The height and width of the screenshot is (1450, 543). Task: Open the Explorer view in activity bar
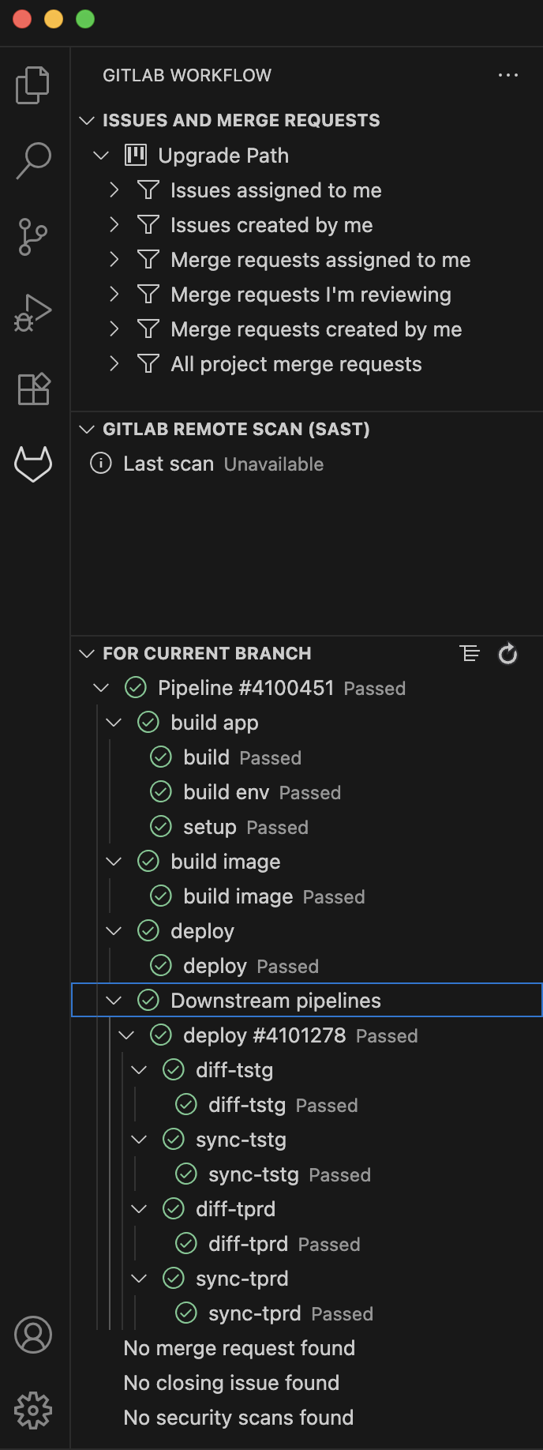point(33,85)
